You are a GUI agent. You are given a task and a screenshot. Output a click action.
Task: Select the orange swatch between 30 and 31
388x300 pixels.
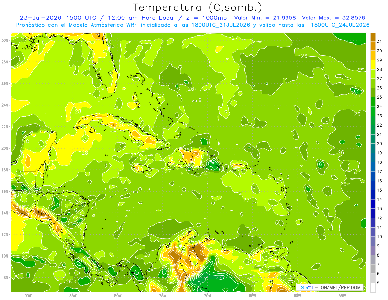(x=373, y=46)
